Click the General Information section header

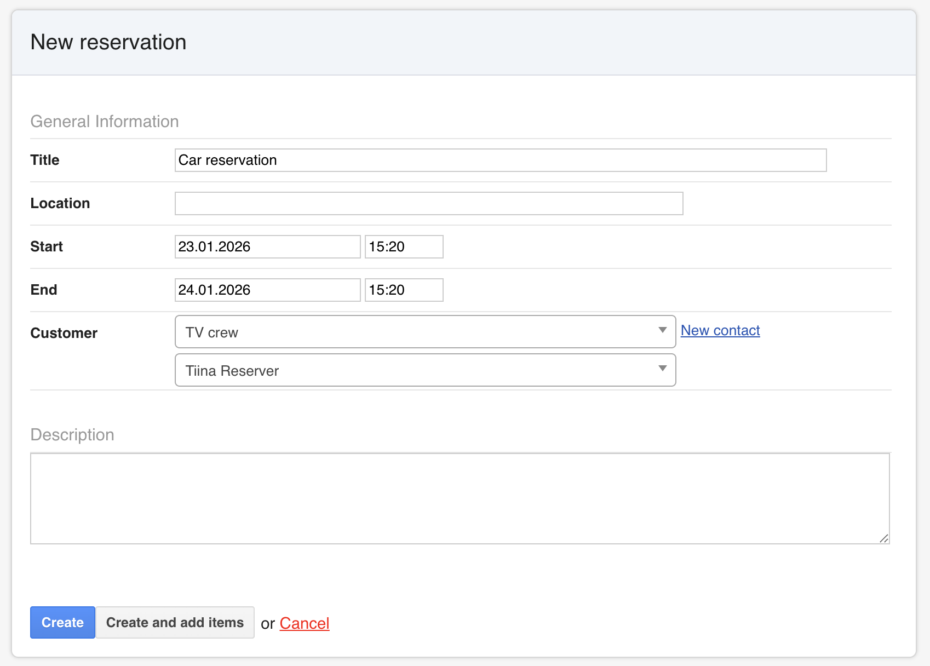(x=105, y=122)
